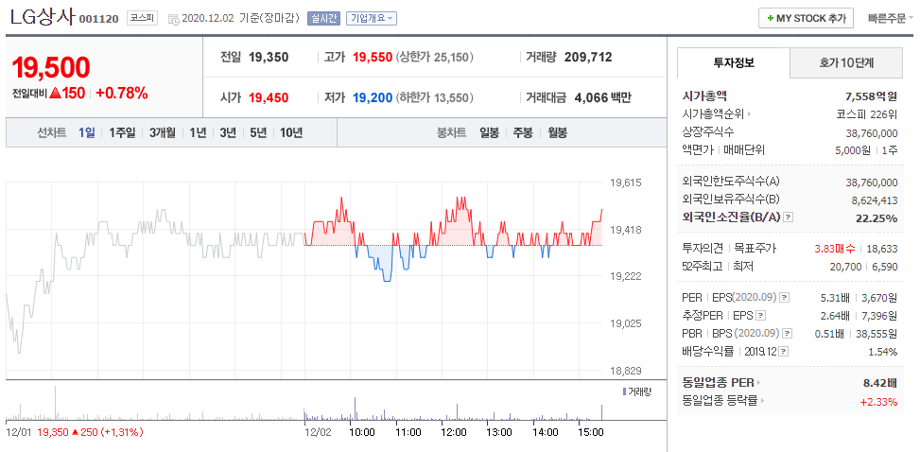920x452 pixels.
Task: Click the 시가 value 19,450
Action: tap(269, 97)
